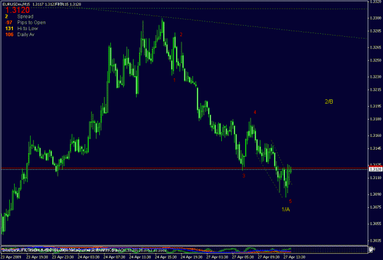Click the '27 Apr 05:30' time axis label

(243, 258)
